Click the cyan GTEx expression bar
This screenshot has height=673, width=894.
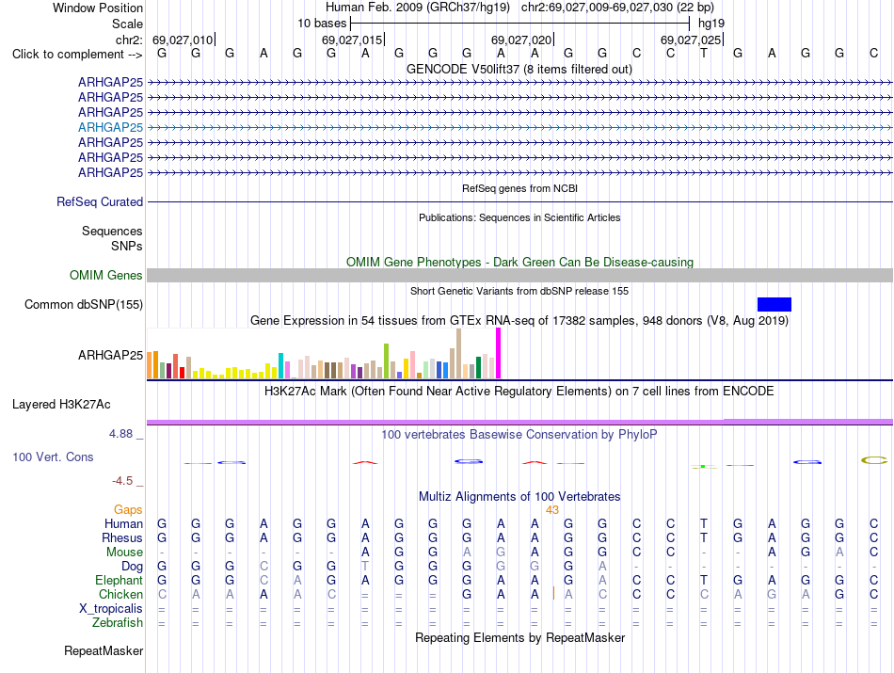(280, 365)
